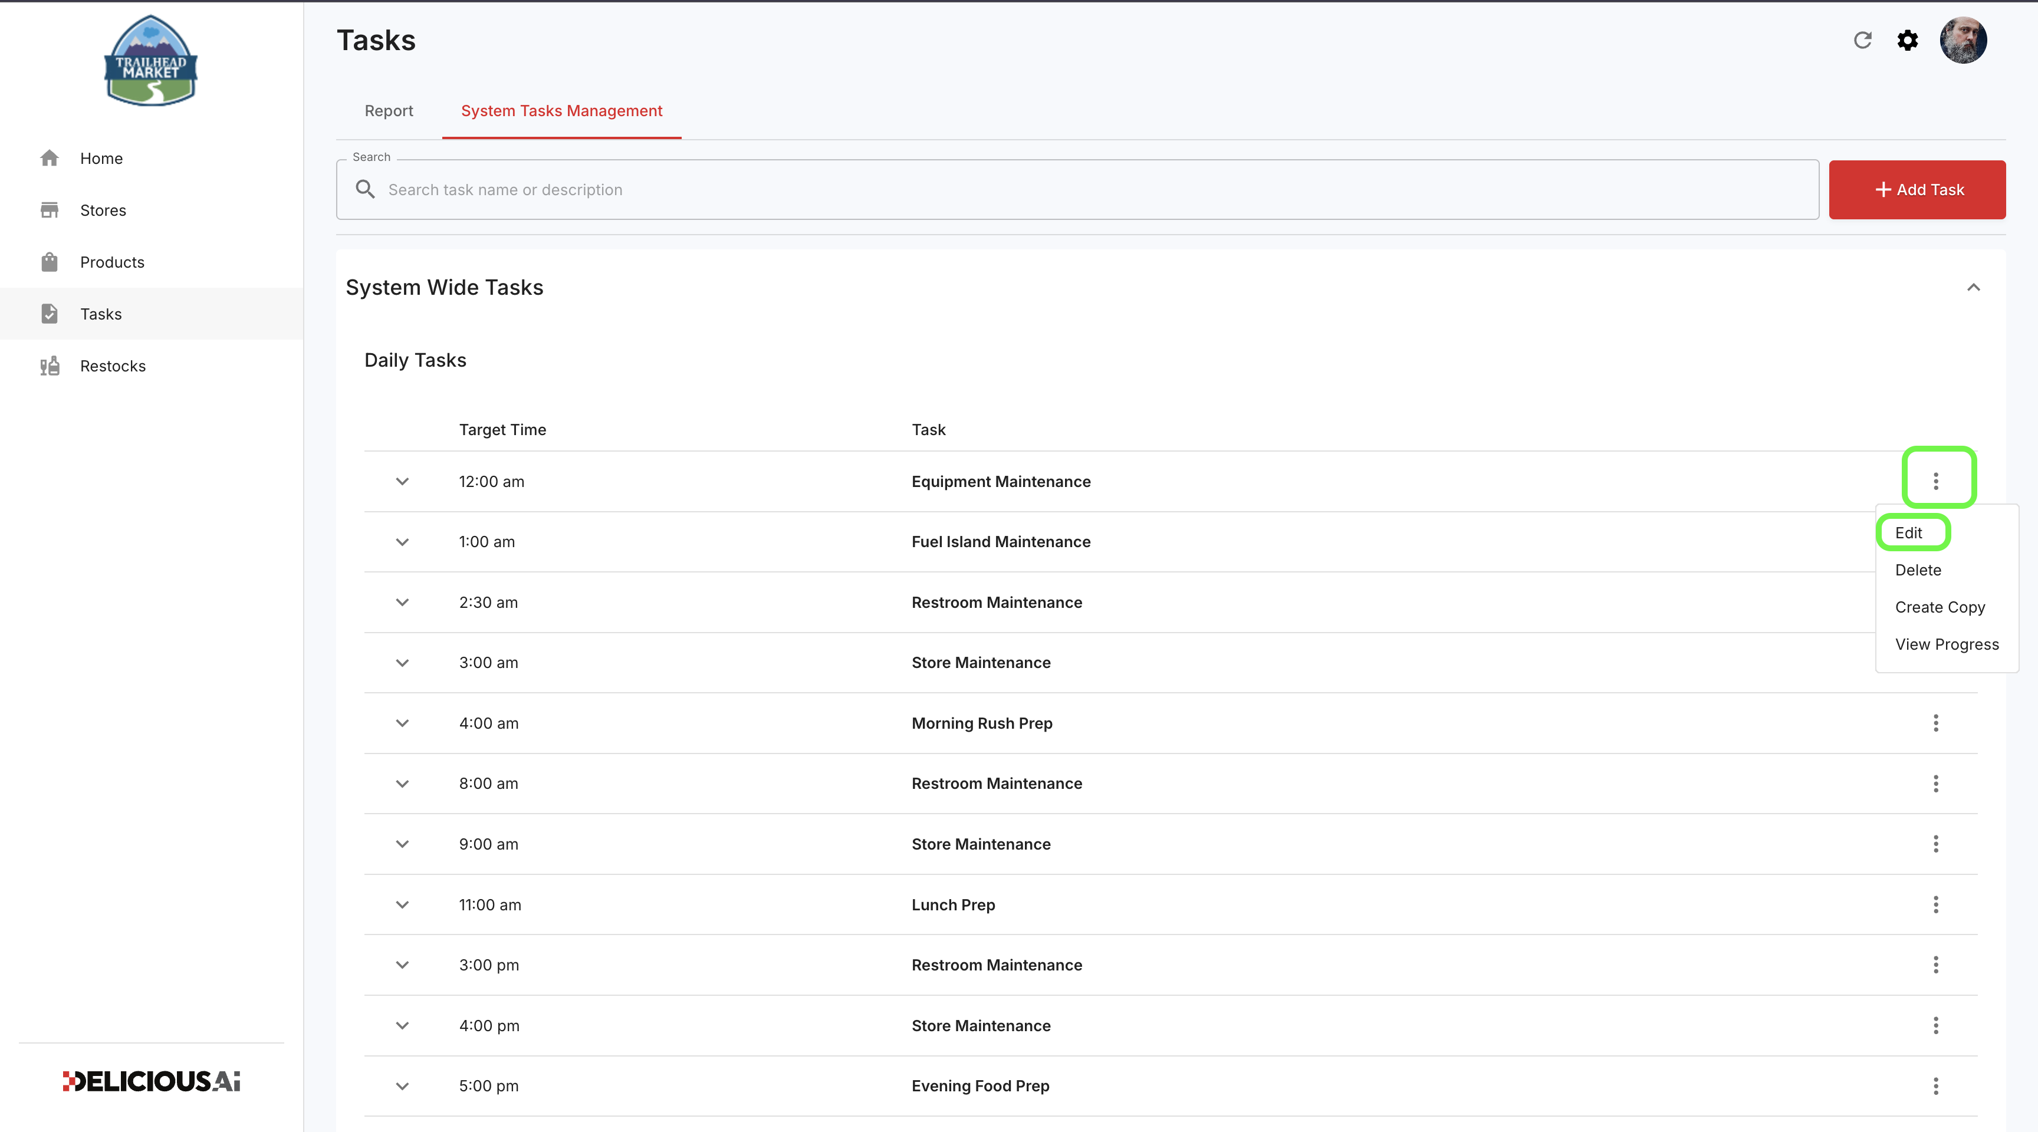Expand the Fuel Island Maintenance row
The width and height of the screenshot is (2038, 1132).
click(x=402, y=542)
